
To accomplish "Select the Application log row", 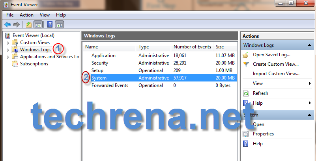I will [x=160, y=56].
